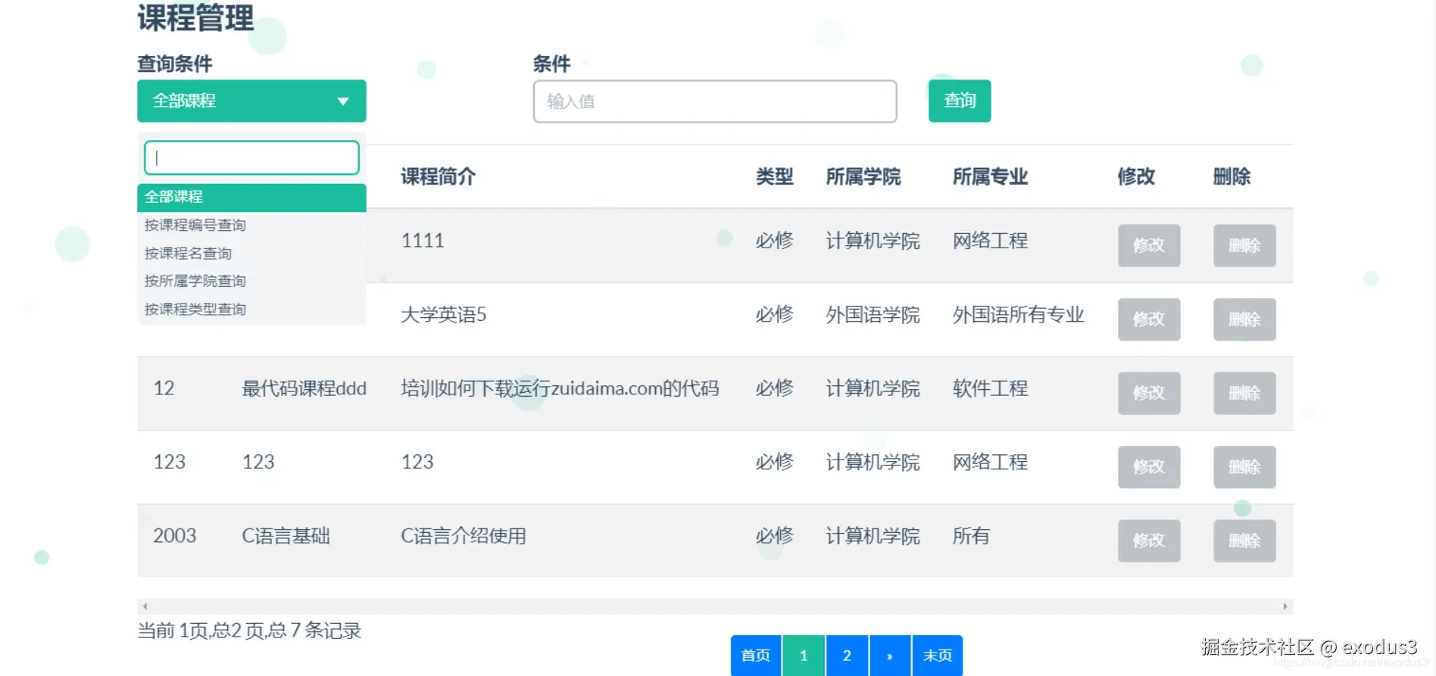Click 修改 for the 大学英语5 row

[1149, 319]
